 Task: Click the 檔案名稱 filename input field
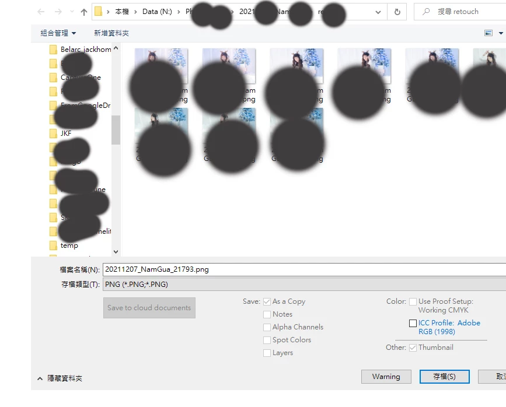coord(304,269)
